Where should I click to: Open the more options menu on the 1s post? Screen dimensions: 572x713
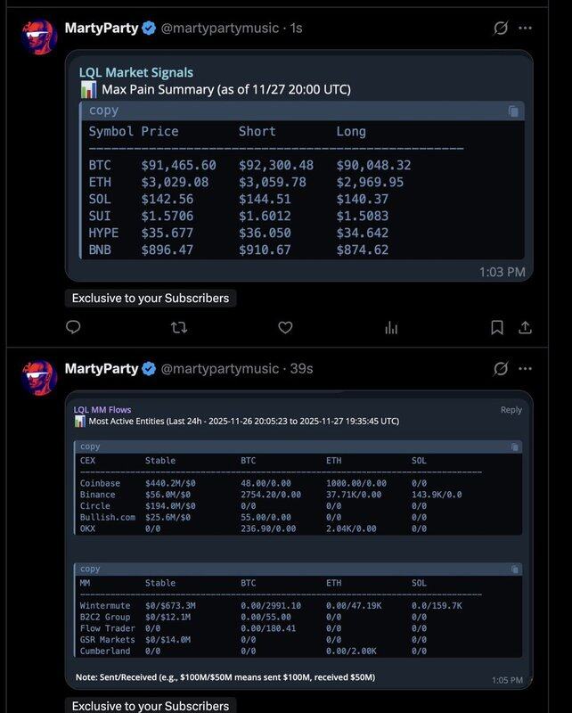(x=526, y=28)
